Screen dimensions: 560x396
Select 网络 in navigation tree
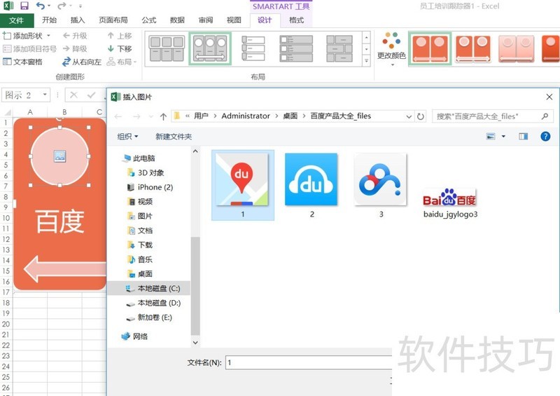click(134, 336)
